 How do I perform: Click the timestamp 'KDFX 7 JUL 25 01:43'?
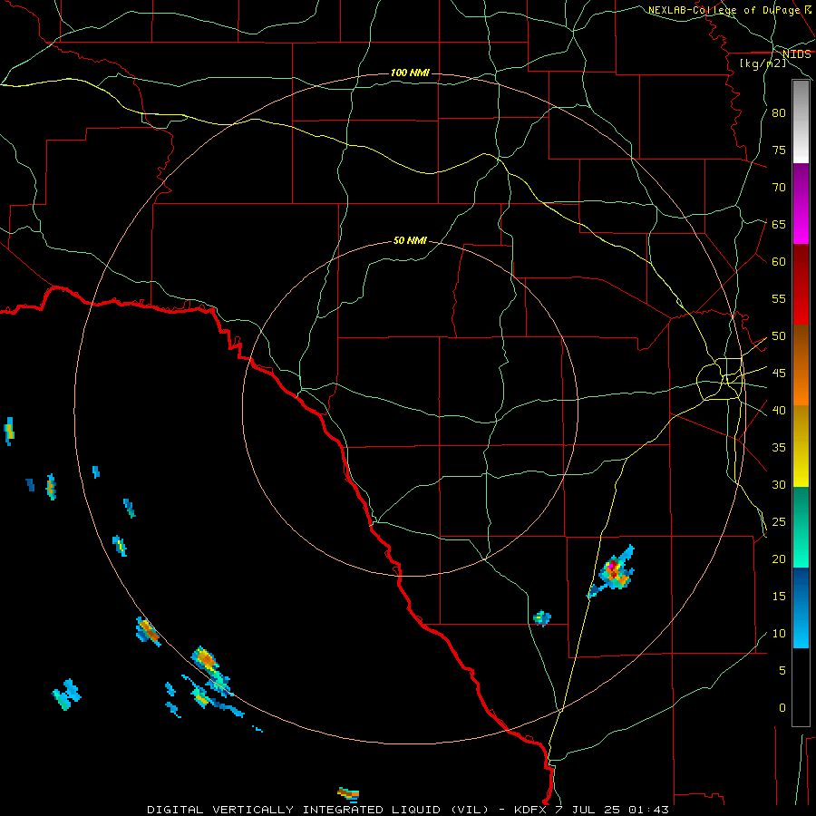591,810
